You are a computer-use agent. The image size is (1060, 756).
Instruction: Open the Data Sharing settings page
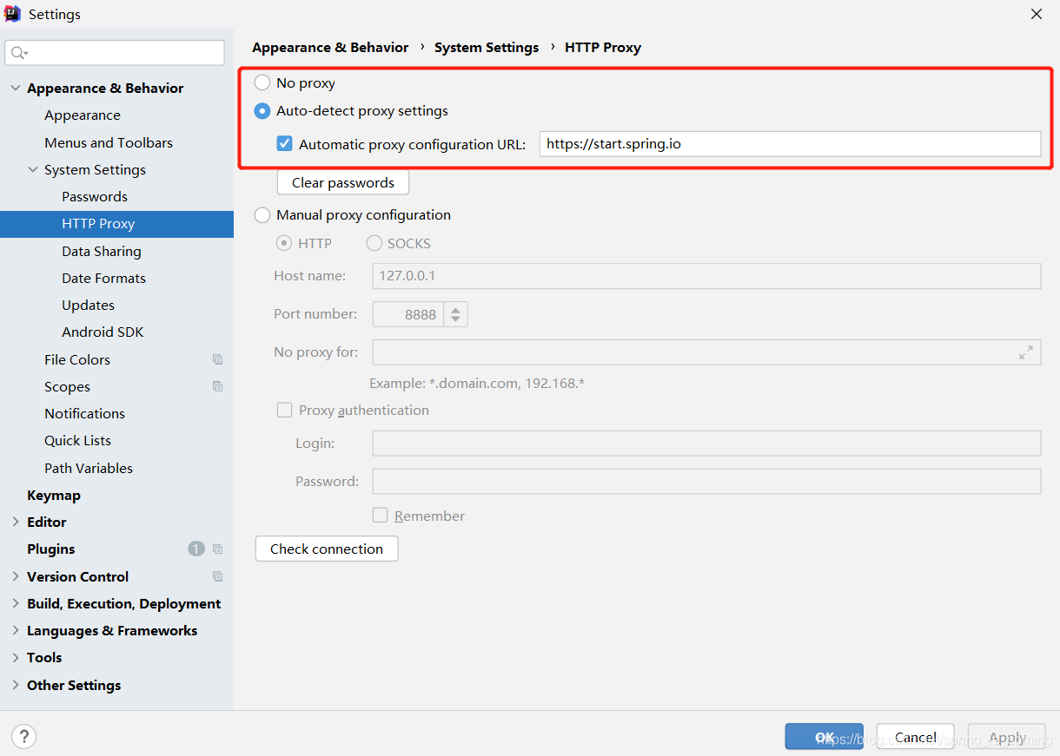click(102, 251)
